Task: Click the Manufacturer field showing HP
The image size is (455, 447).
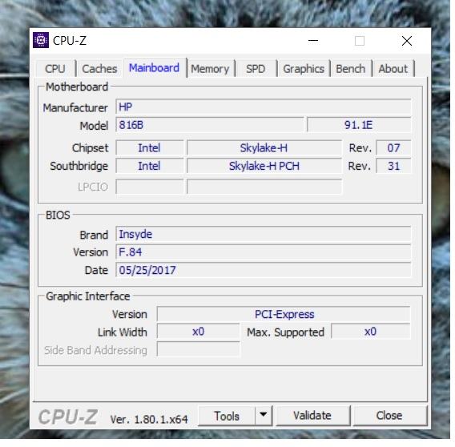Action: point(264,107)
